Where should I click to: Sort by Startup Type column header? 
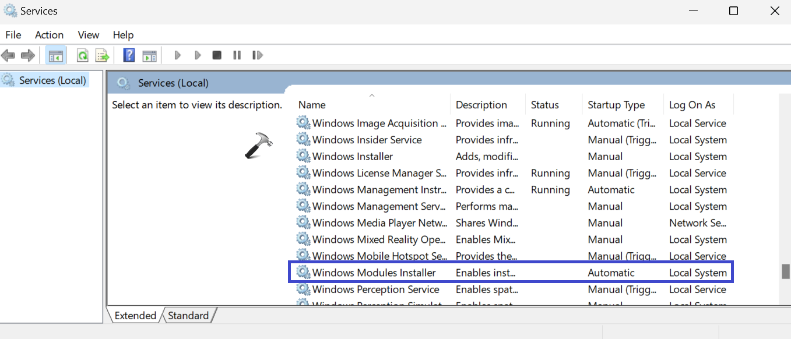[616, 105]
